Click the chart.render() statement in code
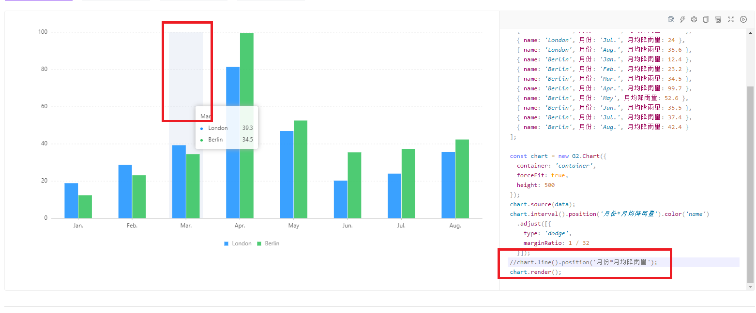Viewport: 756px width, 313px height. point(535,271)
